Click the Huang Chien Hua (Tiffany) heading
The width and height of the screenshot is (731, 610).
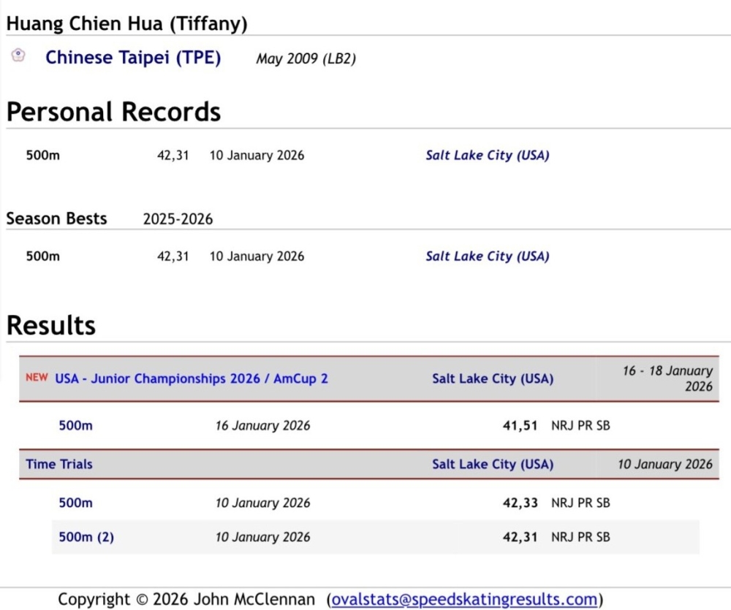click(x=126, y=23)
